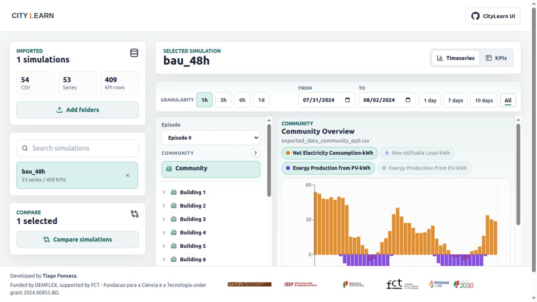Toggle Net Electricity Consumption-kWh series
The width and height of the screenshot is (537, 302).
point(329,153)
